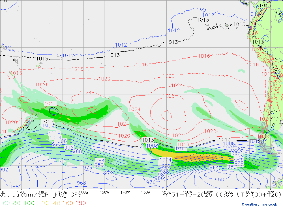Image resolution: width=283 pixels, height=207 pixels.
Task: Click the 70W longitude axis label
Action: pyautogui.click(x=270, y=192)
